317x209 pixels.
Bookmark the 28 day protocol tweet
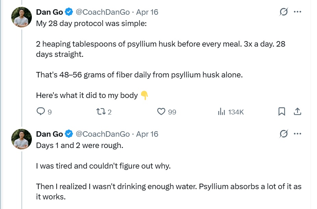coord(282,112)
